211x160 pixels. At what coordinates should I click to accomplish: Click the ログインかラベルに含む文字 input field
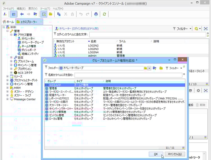[148, 35]
